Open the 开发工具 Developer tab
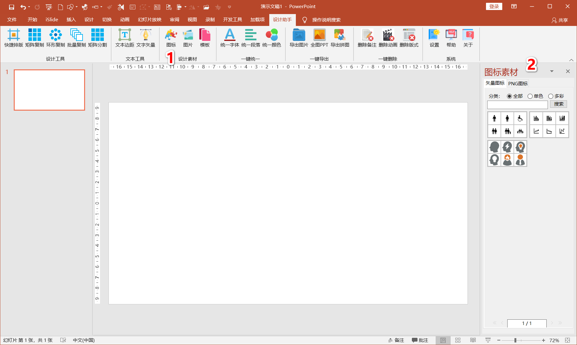 coord(232,20)
